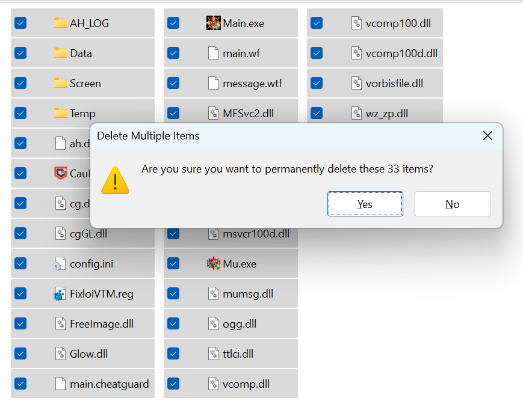Click the AH_LOG folder icon

(x=60, y=23)
